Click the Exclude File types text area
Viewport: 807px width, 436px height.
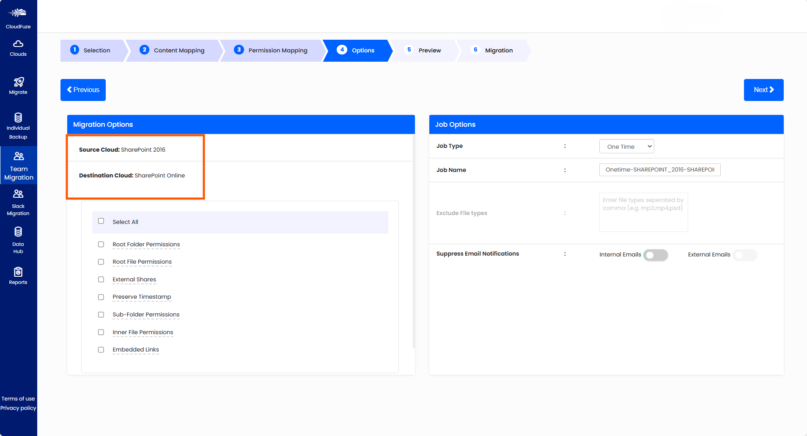click(643, 212)
